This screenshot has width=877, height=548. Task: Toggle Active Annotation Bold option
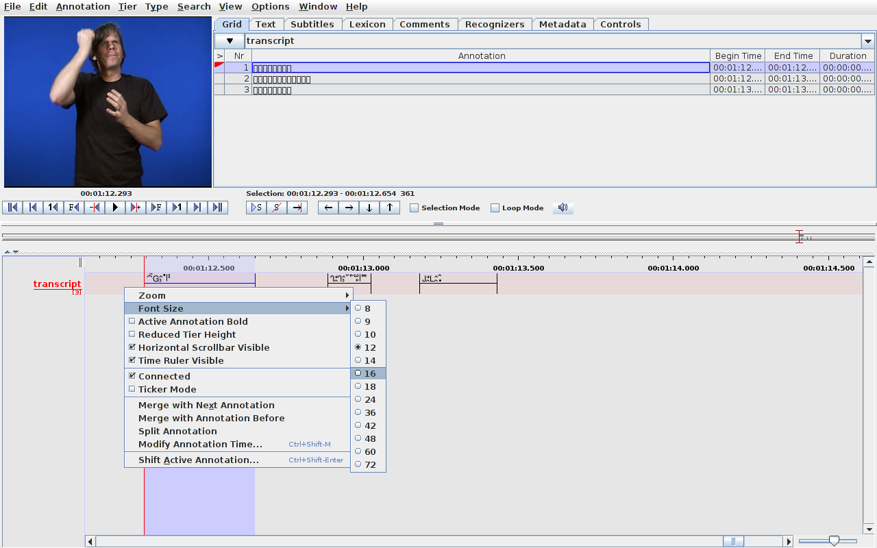237,322
